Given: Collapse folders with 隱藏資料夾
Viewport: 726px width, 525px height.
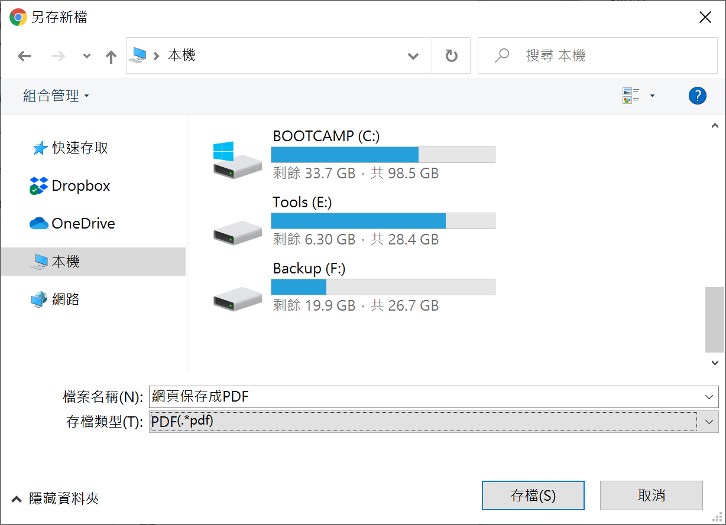Looking at the screenshot, I should [56, 498].
